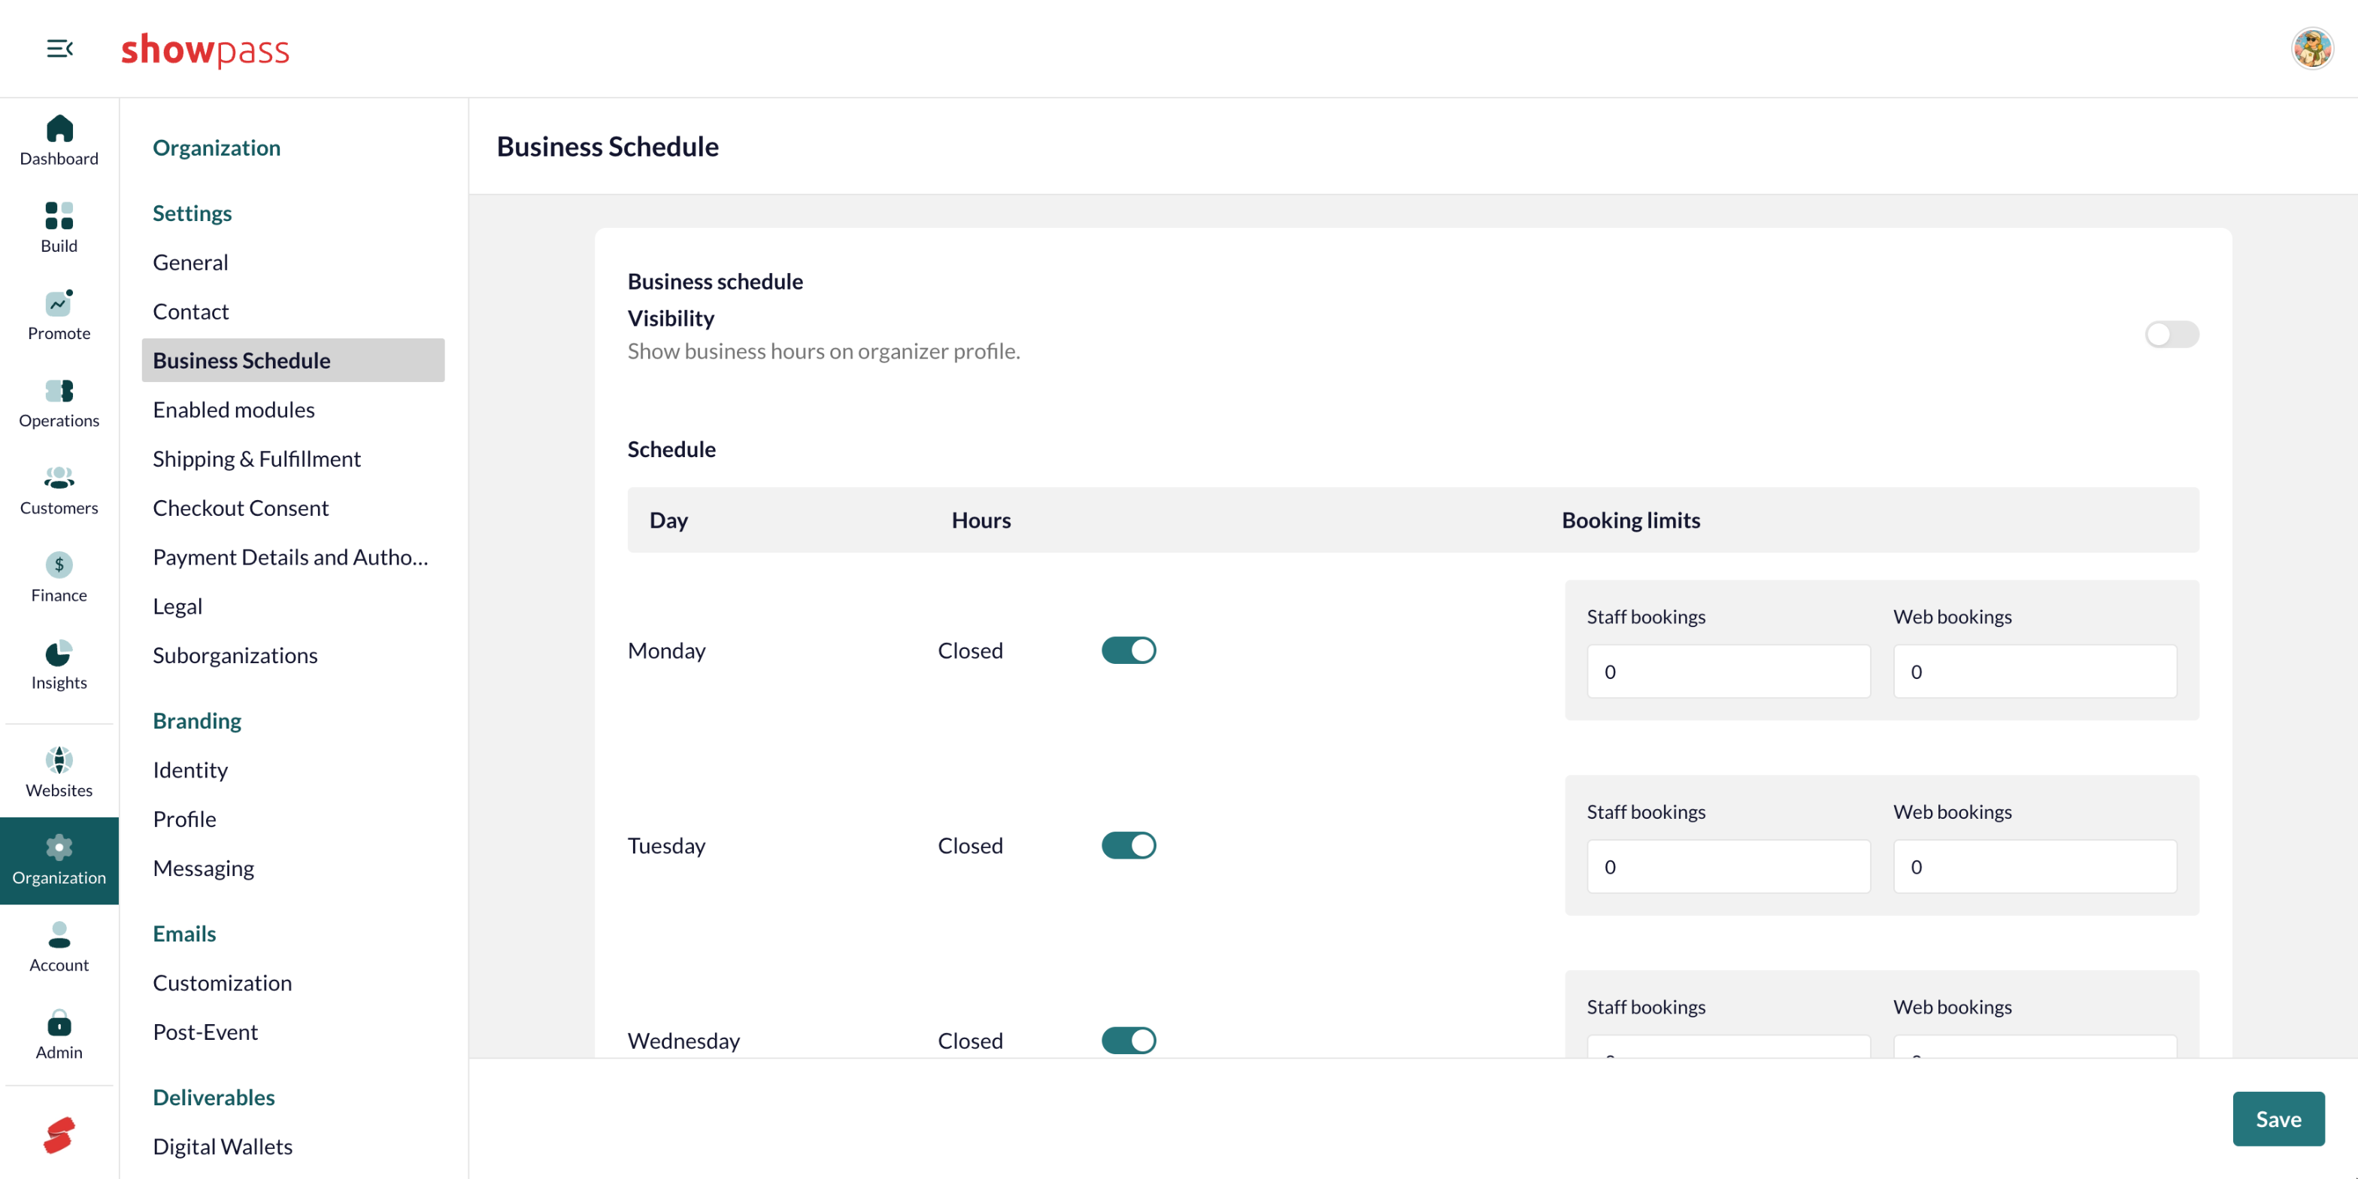This screenshot has height=1179, width=2358.
Task: Open the Customers section
Action: [59, 491]
